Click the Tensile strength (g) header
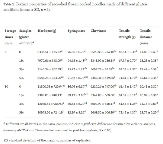Screen dimensions: 163x144 127,34
